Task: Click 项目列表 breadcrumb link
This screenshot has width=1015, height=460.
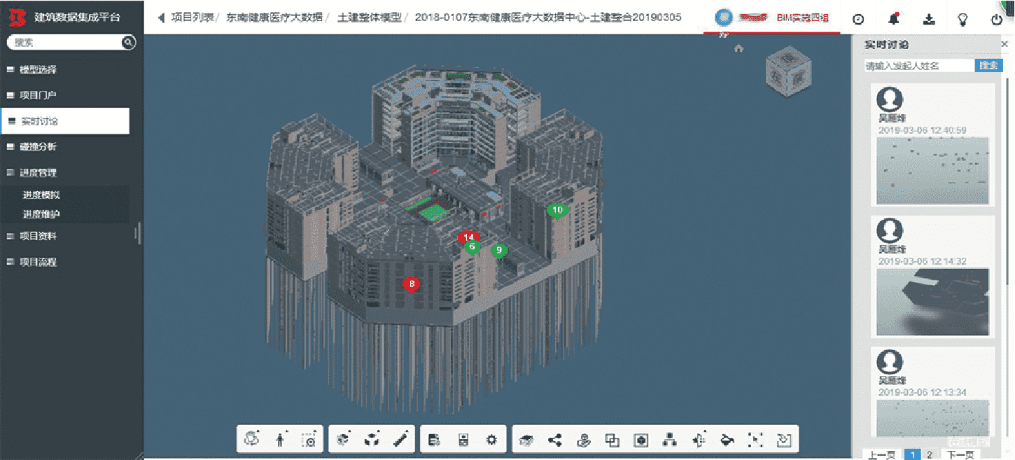Action: click(192, 18)
